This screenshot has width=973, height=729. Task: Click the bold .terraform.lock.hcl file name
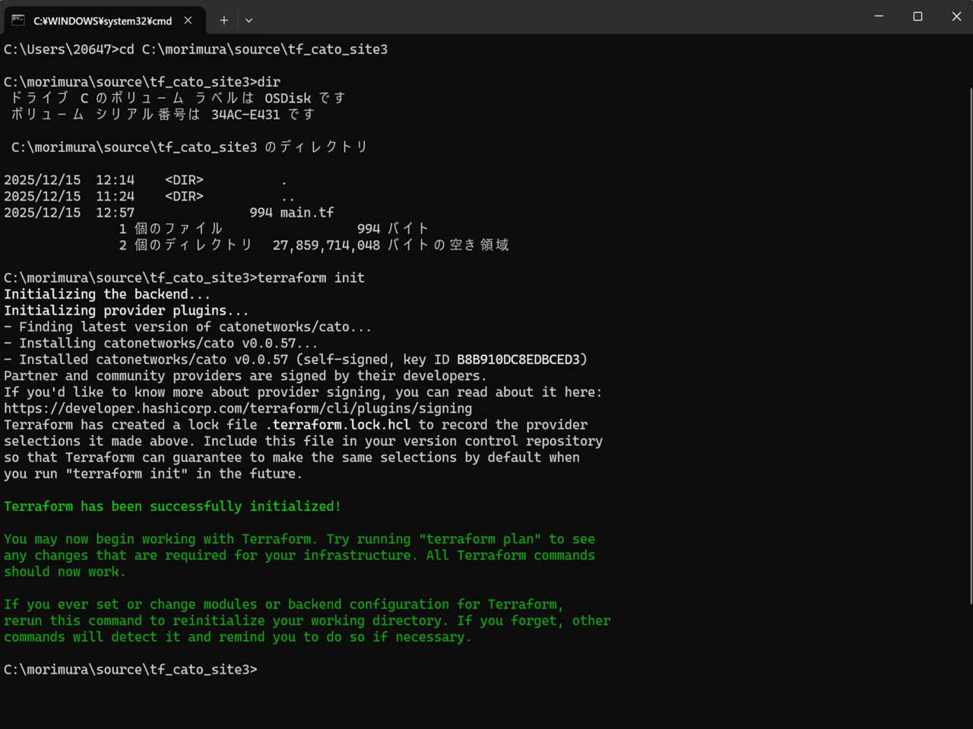click(338, 425)
